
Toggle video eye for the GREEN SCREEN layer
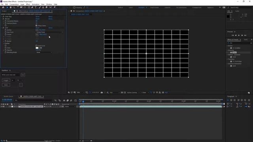pos(2,106)
